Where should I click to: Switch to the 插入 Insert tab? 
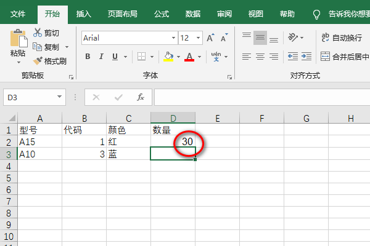83,14
